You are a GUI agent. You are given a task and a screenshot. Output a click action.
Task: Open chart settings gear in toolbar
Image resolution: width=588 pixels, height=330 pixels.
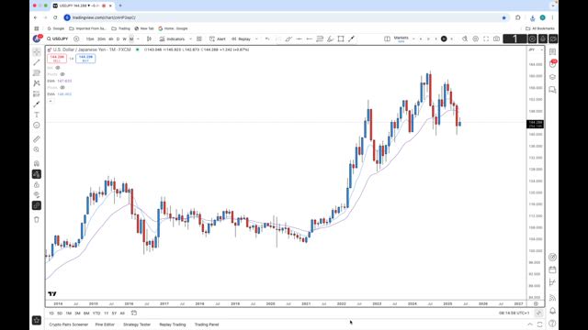click(476, 38)
